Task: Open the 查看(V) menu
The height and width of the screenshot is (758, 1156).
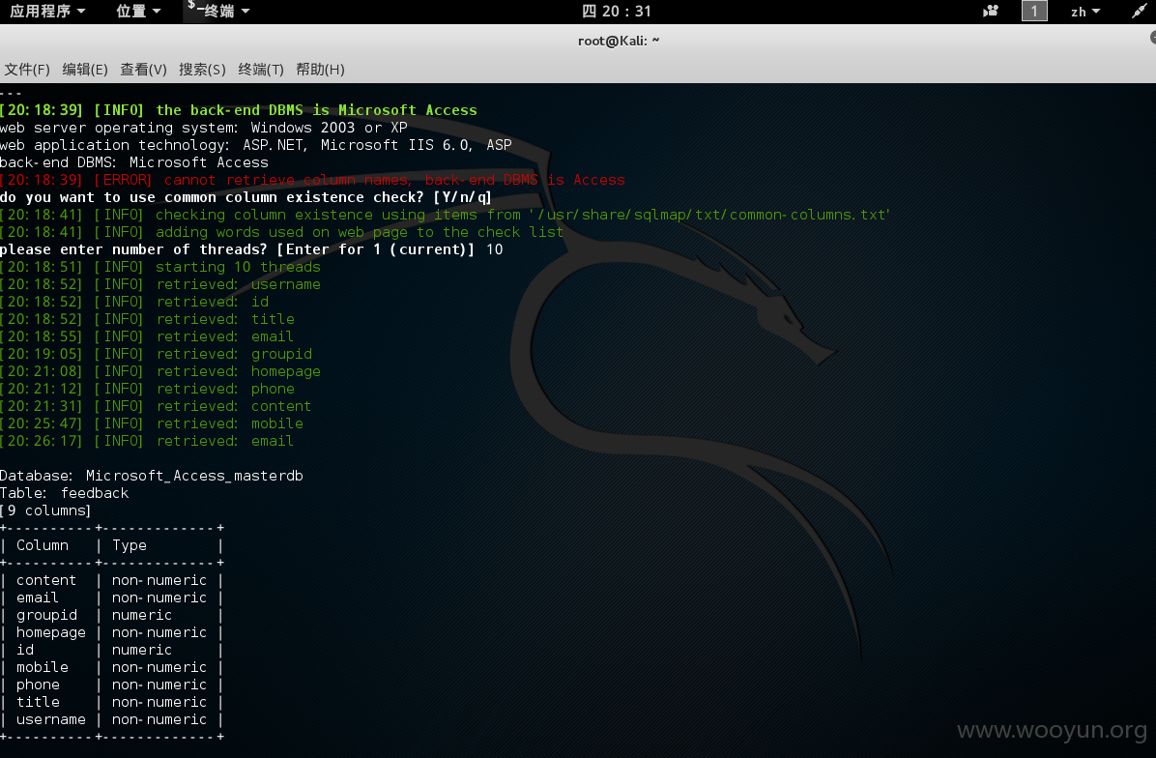Action: click(143, 70)
